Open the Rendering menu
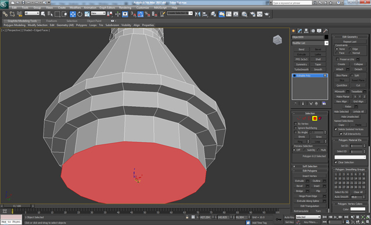The image size is (371, 225). [x=125, y=8]
